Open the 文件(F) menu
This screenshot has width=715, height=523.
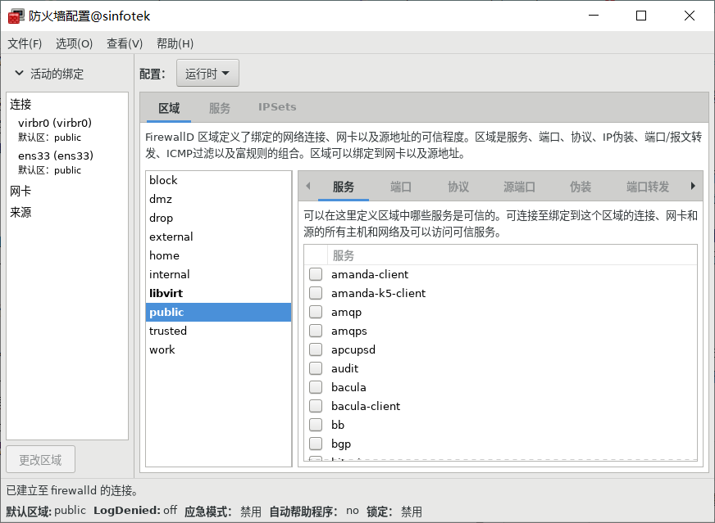coord(25,43)
